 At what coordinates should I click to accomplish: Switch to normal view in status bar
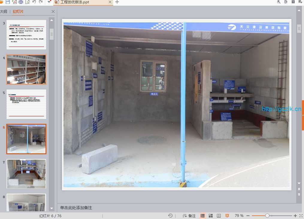203,216
